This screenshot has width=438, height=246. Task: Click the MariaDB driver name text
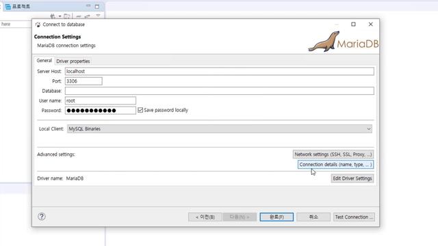(x=75, y=178)
